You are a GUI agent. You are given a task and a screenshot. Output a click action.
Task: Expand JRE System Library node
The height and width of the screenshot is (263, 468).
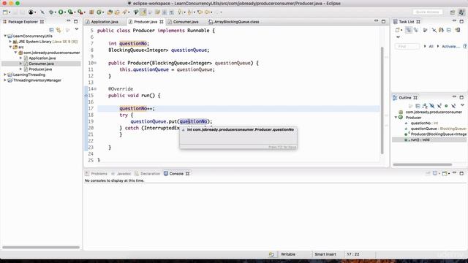click(10, 42)
